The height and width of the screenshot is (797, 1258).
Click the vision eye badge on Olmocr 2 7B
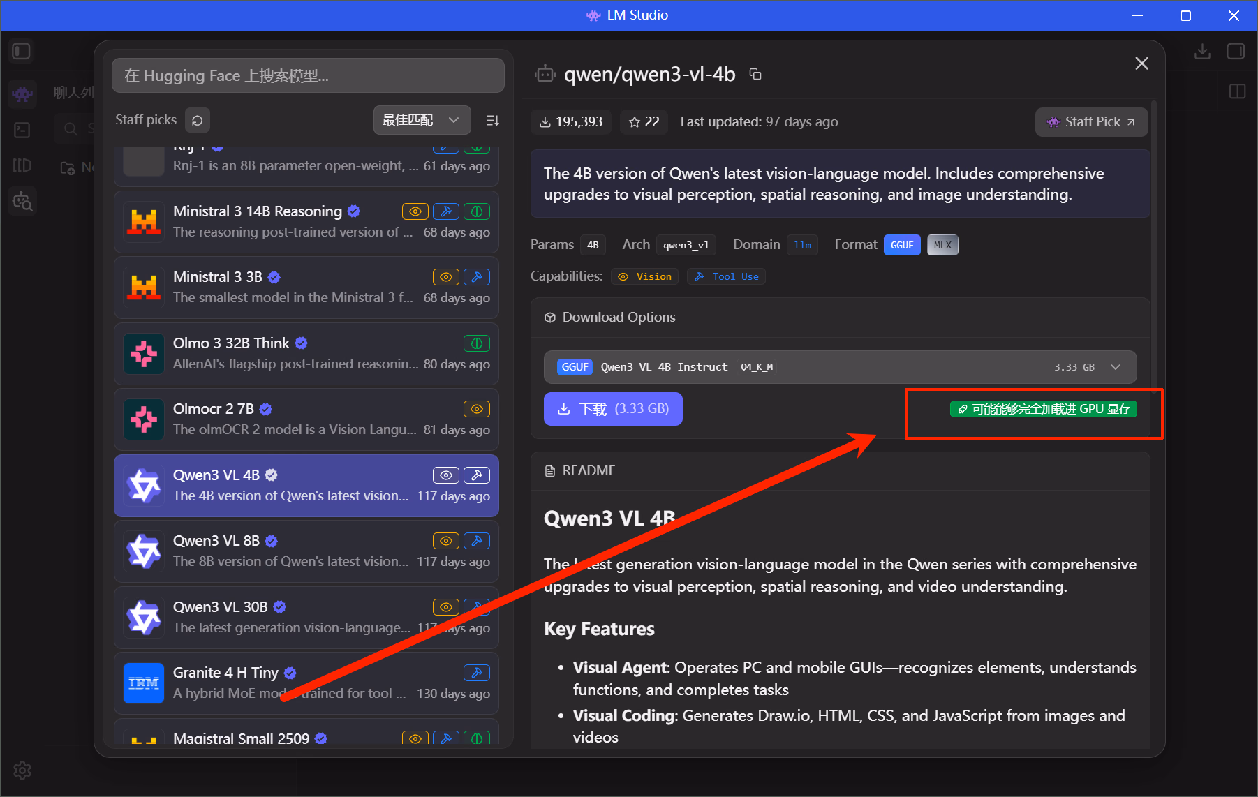point(477,409)
